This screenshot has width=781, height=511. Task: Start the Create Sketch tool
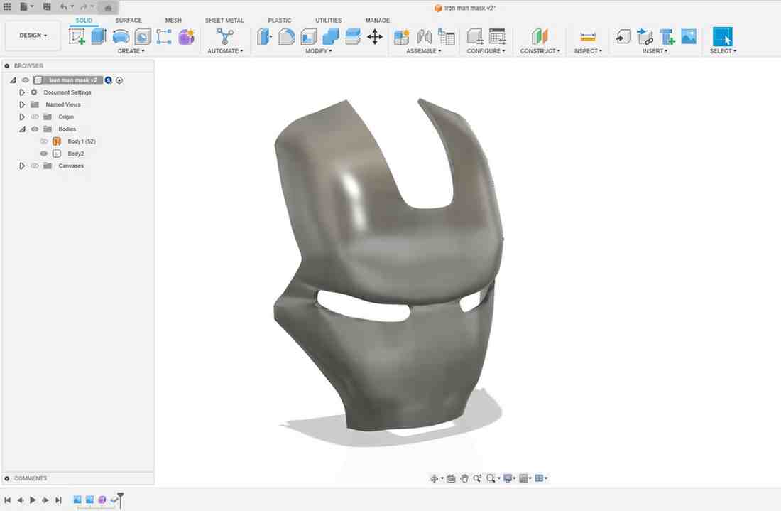[x=77, y=36]
